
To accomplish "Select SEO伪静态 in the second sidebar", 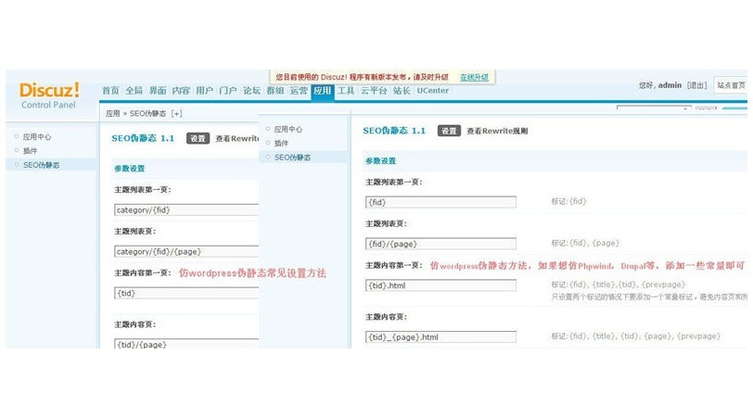I will (x=292, y=157).
